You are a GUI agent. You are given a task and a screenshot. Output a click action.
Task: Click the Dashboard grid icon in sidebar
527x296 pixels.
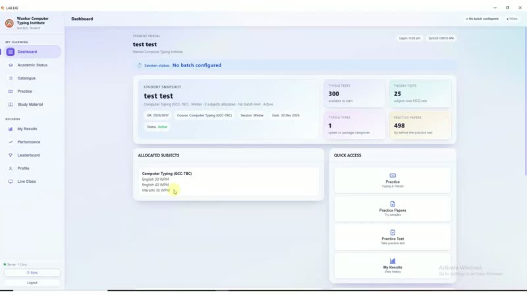click(x=11, y=52)
